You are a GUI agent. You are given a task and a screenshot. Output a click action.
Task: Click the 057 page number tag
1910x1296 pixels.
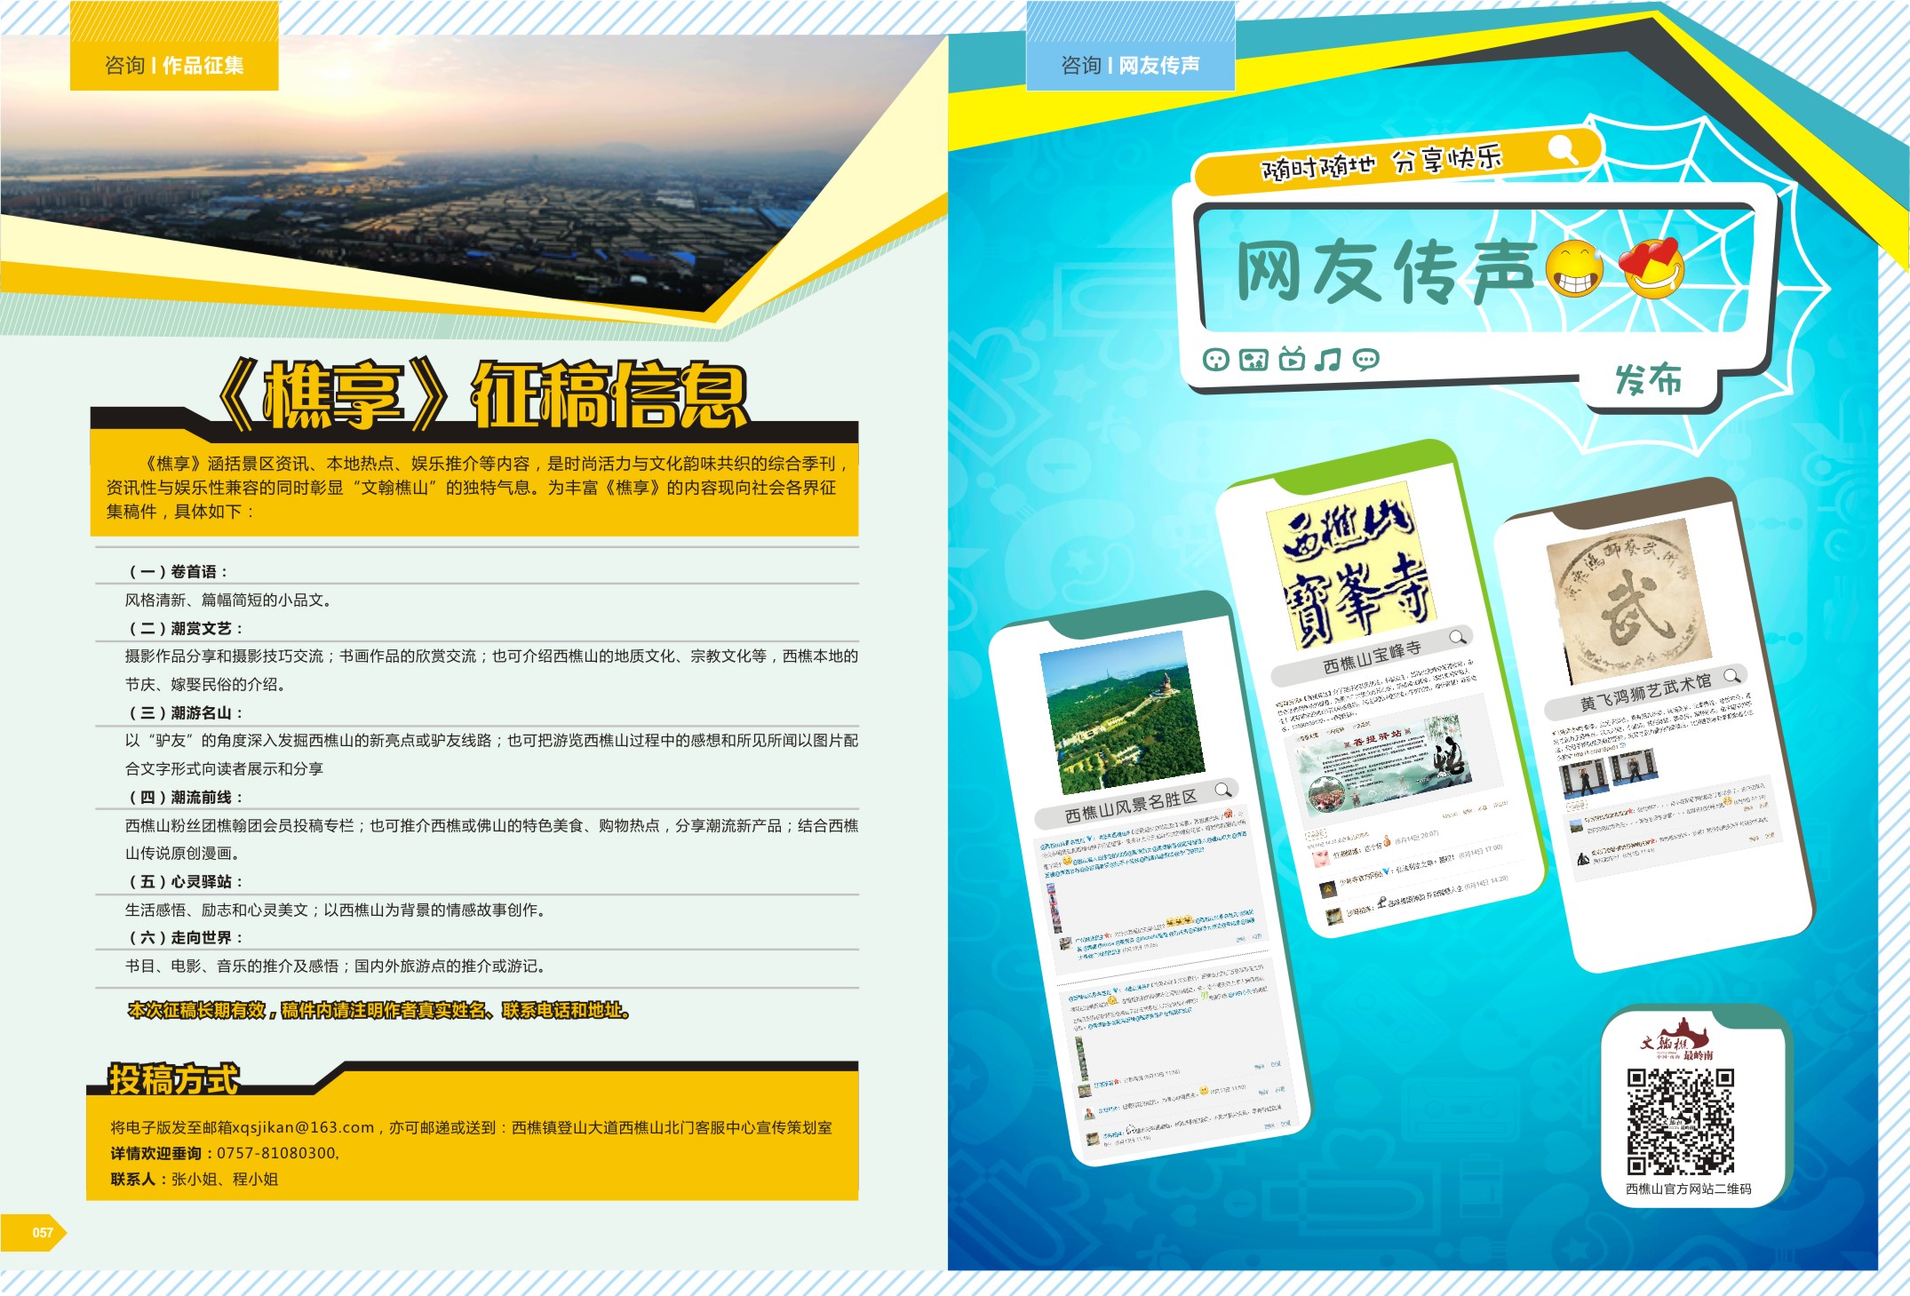click(41, 1232)
